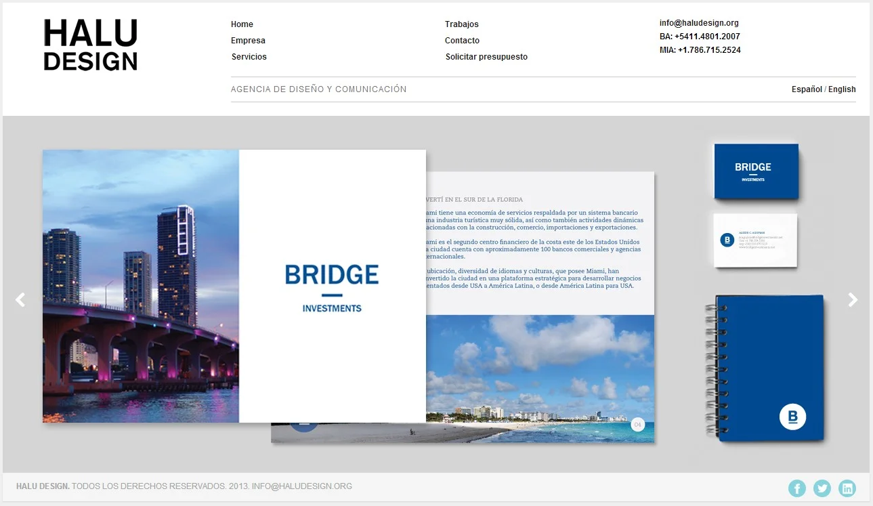873x506 pixels.
Task: Open the Empresa menu item
Action: [x=248, y=41]
